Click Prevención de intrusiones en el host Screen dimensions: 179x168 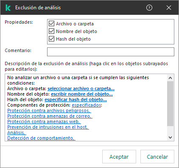pos(48,127)
